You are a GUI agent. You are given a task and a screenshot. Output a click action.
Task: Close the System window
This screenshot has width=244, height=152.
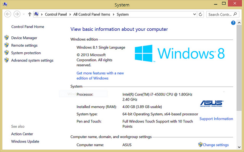point(235,3)
